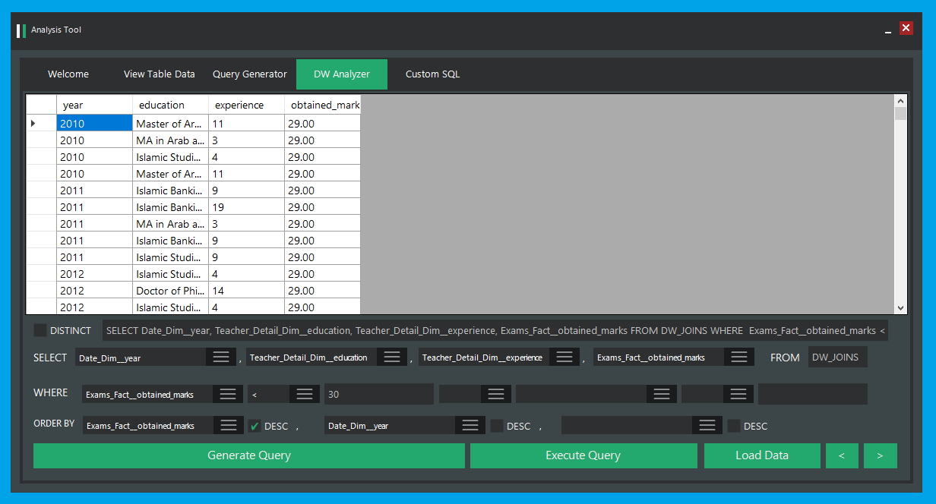Image resolution: width=936 pixels, height=504 pixels.
Task: Expand the ORDER BY Date_Dim__year dropdown
Action: (470, 426)
